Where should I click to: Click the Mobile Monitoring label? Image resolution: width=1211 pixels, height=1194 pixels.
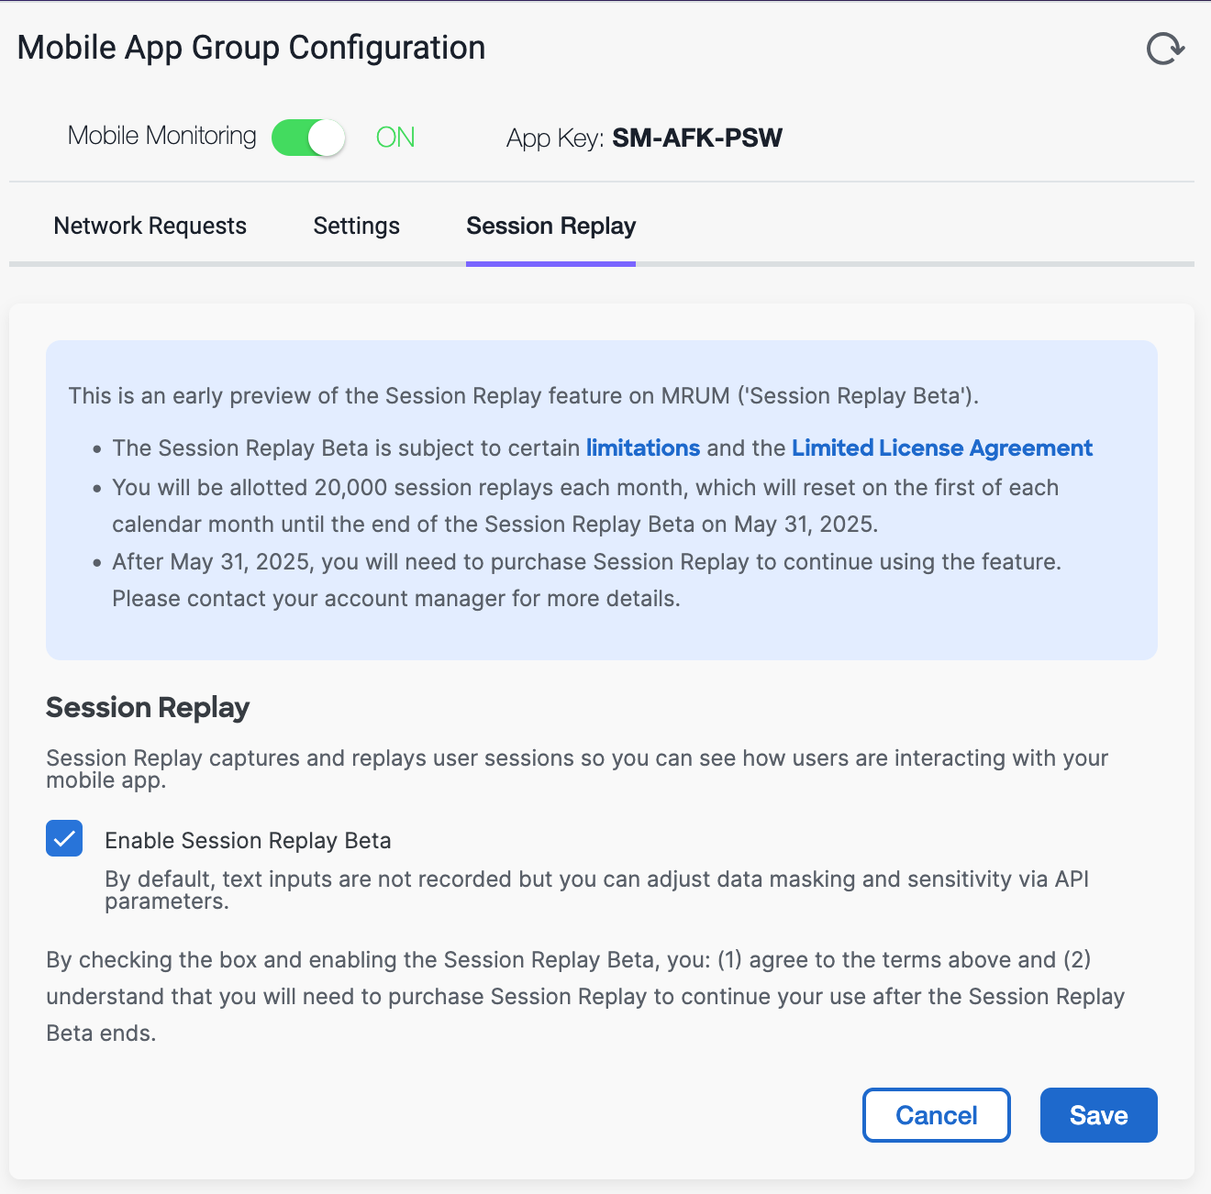(x=162, y=136)
